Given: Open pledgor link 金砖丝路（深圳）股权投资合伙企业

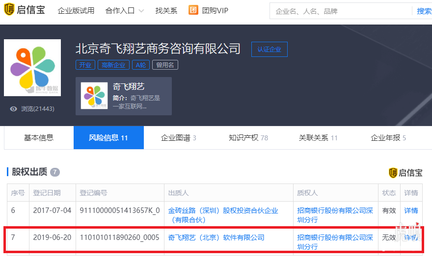Looking at the screenshot, I should (223, 215).
